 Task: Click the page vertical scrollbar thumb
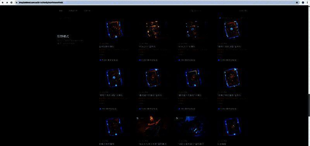coord(309,105)
